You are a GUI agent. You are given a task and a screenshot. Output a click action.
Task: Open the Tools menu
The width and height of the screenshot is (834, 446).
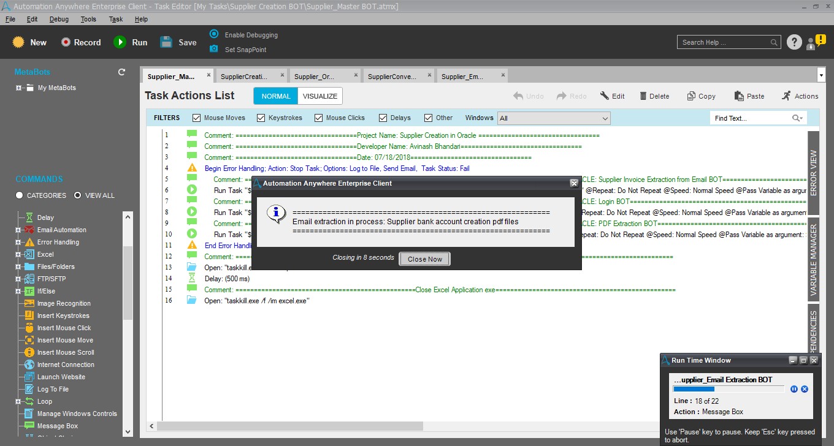88,19
